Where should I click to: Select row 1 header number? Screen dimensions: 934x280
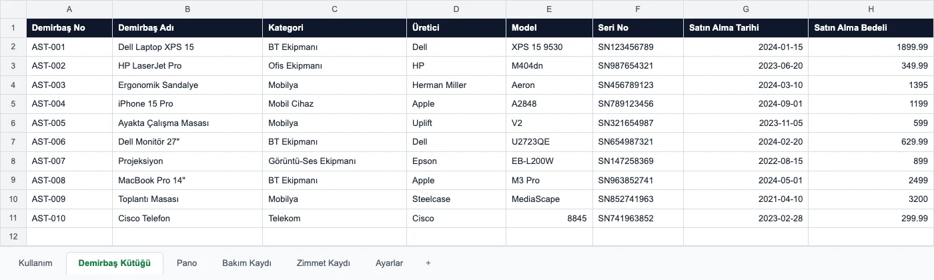point(13,28)
